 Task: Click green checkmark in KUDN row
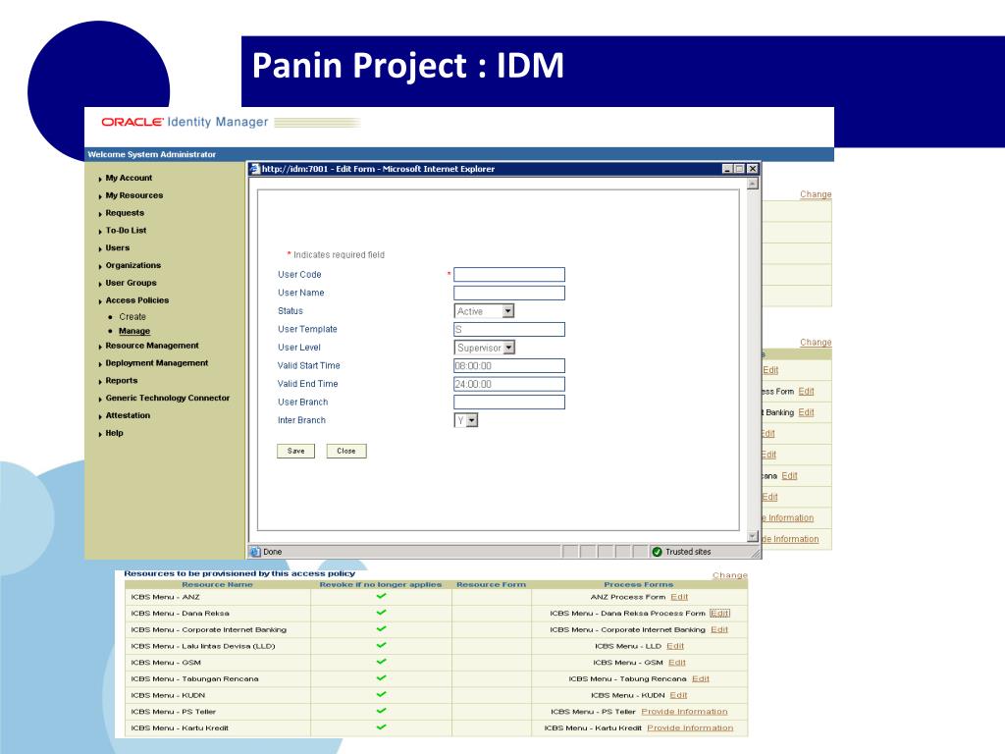[x=382, y=694]
